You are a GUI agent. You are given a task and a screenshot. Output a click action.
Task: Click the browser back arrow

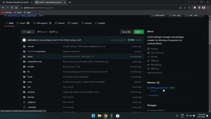pyautogui.click(x=3, y=8)
